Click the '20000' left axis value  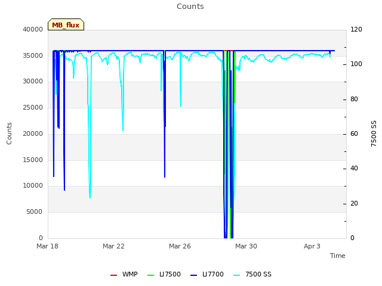click(33, 133)
